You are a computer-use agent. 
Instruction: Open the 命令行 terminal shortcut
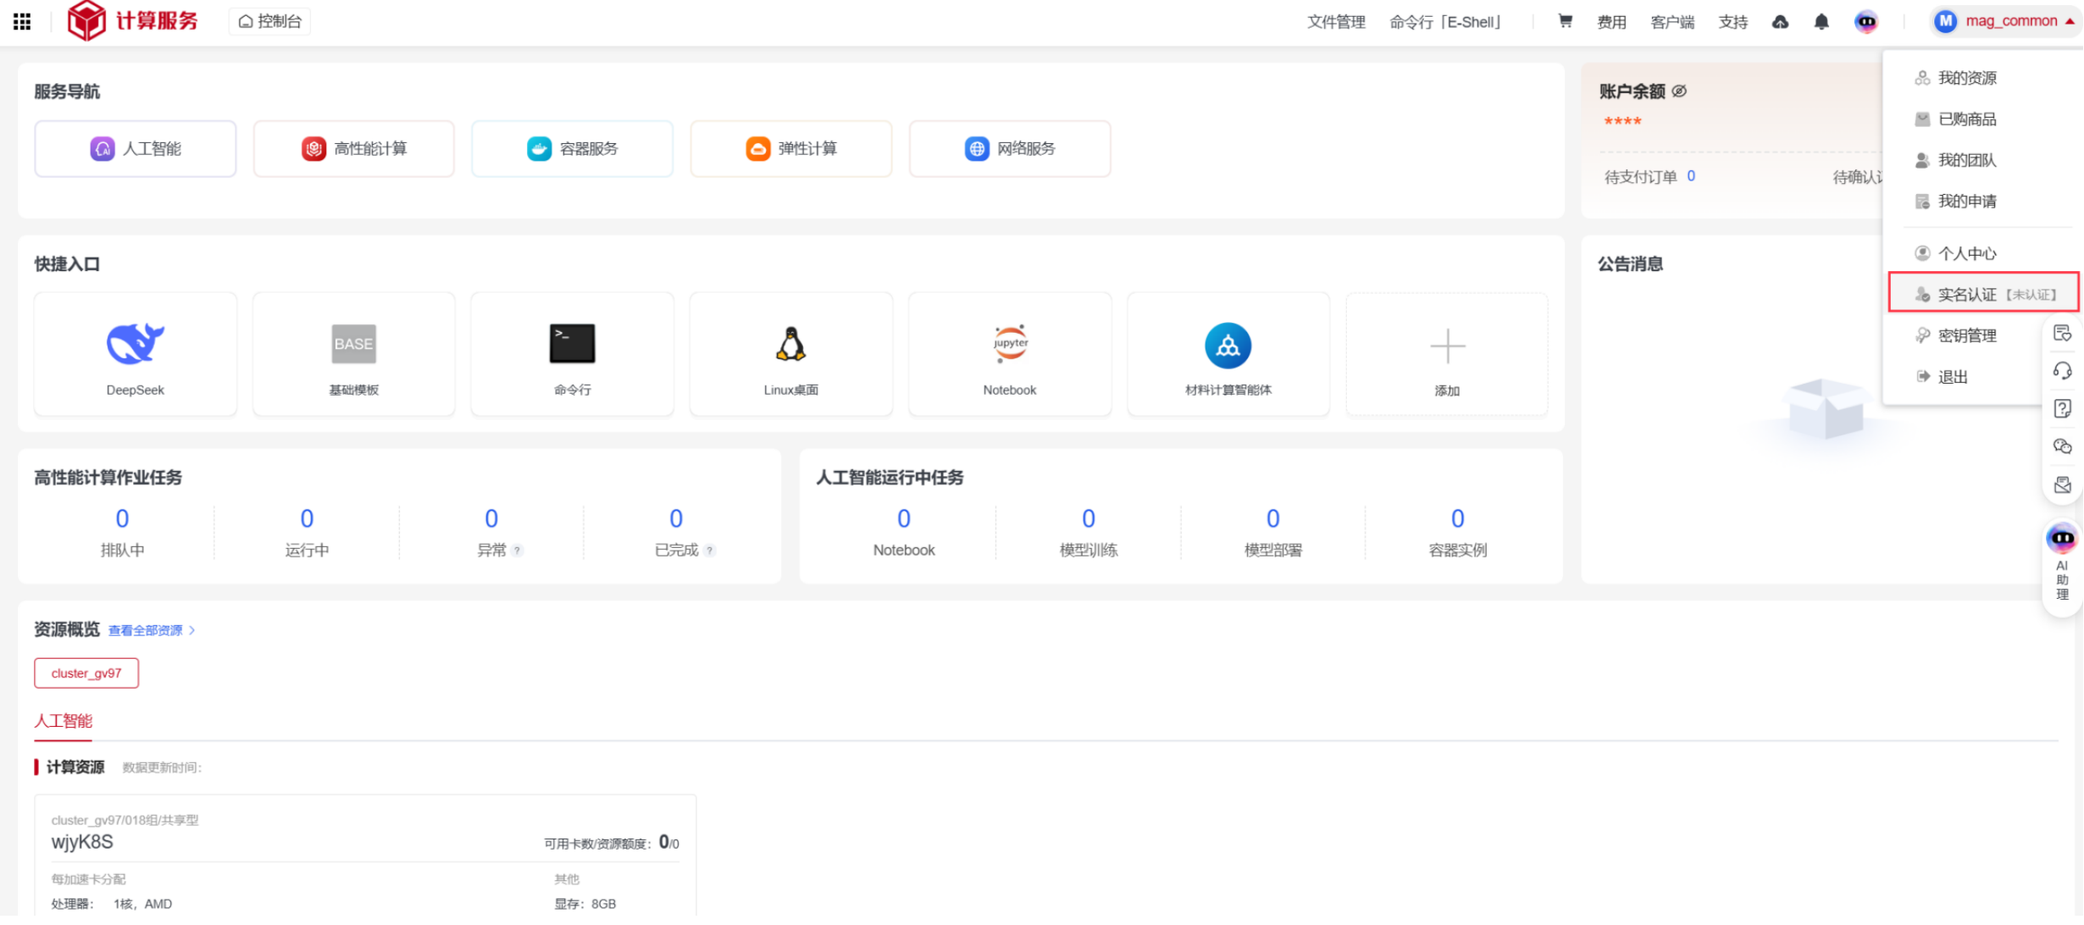[x=572, y=354]
